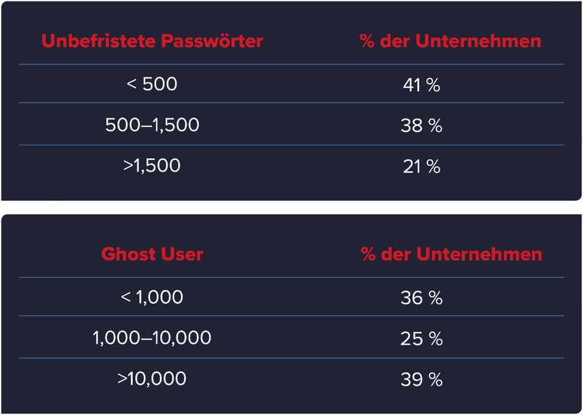This screenshot has width=583, height=415.
Task: Click the '>10,000' row label
Action: [x=152, y=378]
